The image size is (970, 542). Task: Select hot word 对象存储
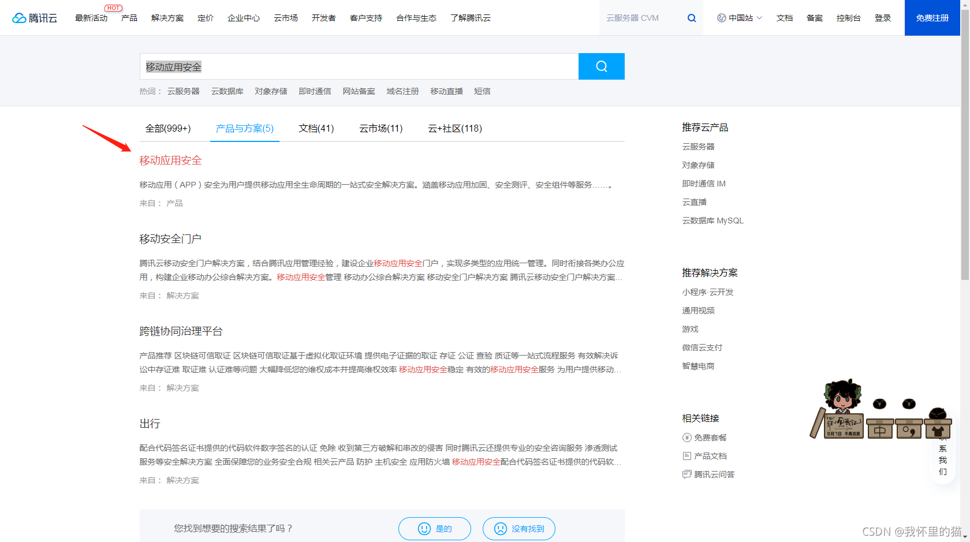tap(271, 91)
